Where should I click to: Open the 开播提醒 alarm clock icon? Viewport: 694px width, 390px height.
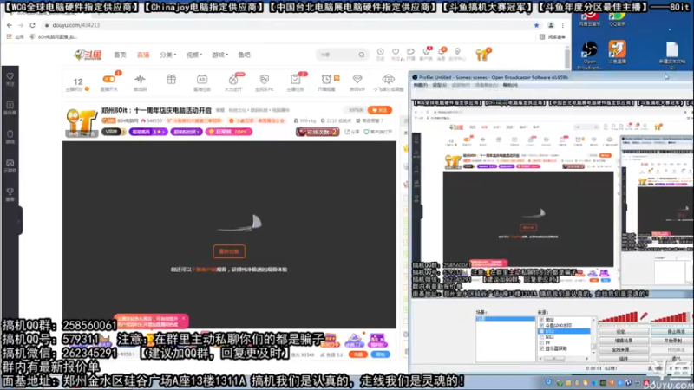pos(326,80)
